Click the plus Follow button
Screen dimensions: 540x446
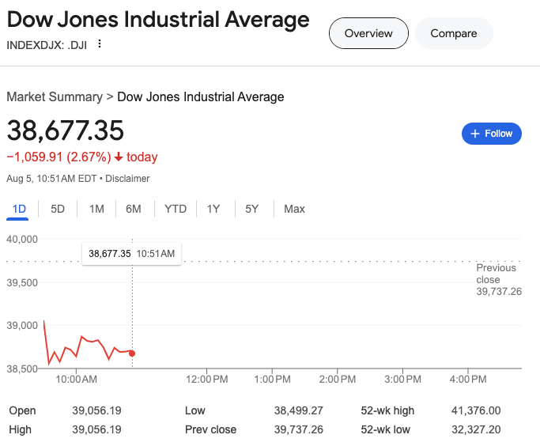[491, 134]
